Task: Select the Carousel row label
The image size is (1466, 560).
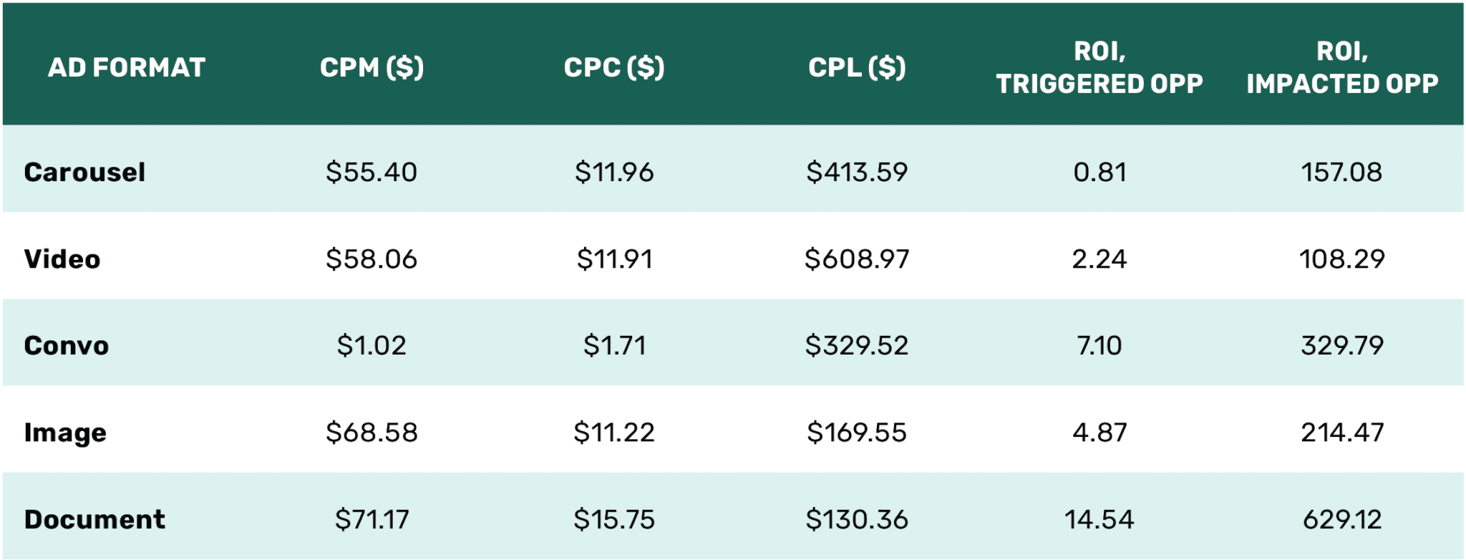Action: [x=84, y=172]
